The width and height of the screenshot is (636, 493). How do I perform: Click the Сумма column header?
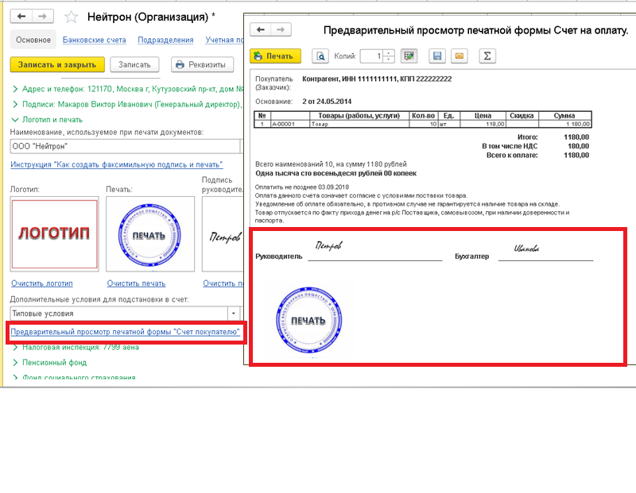[x=564, y=115]
